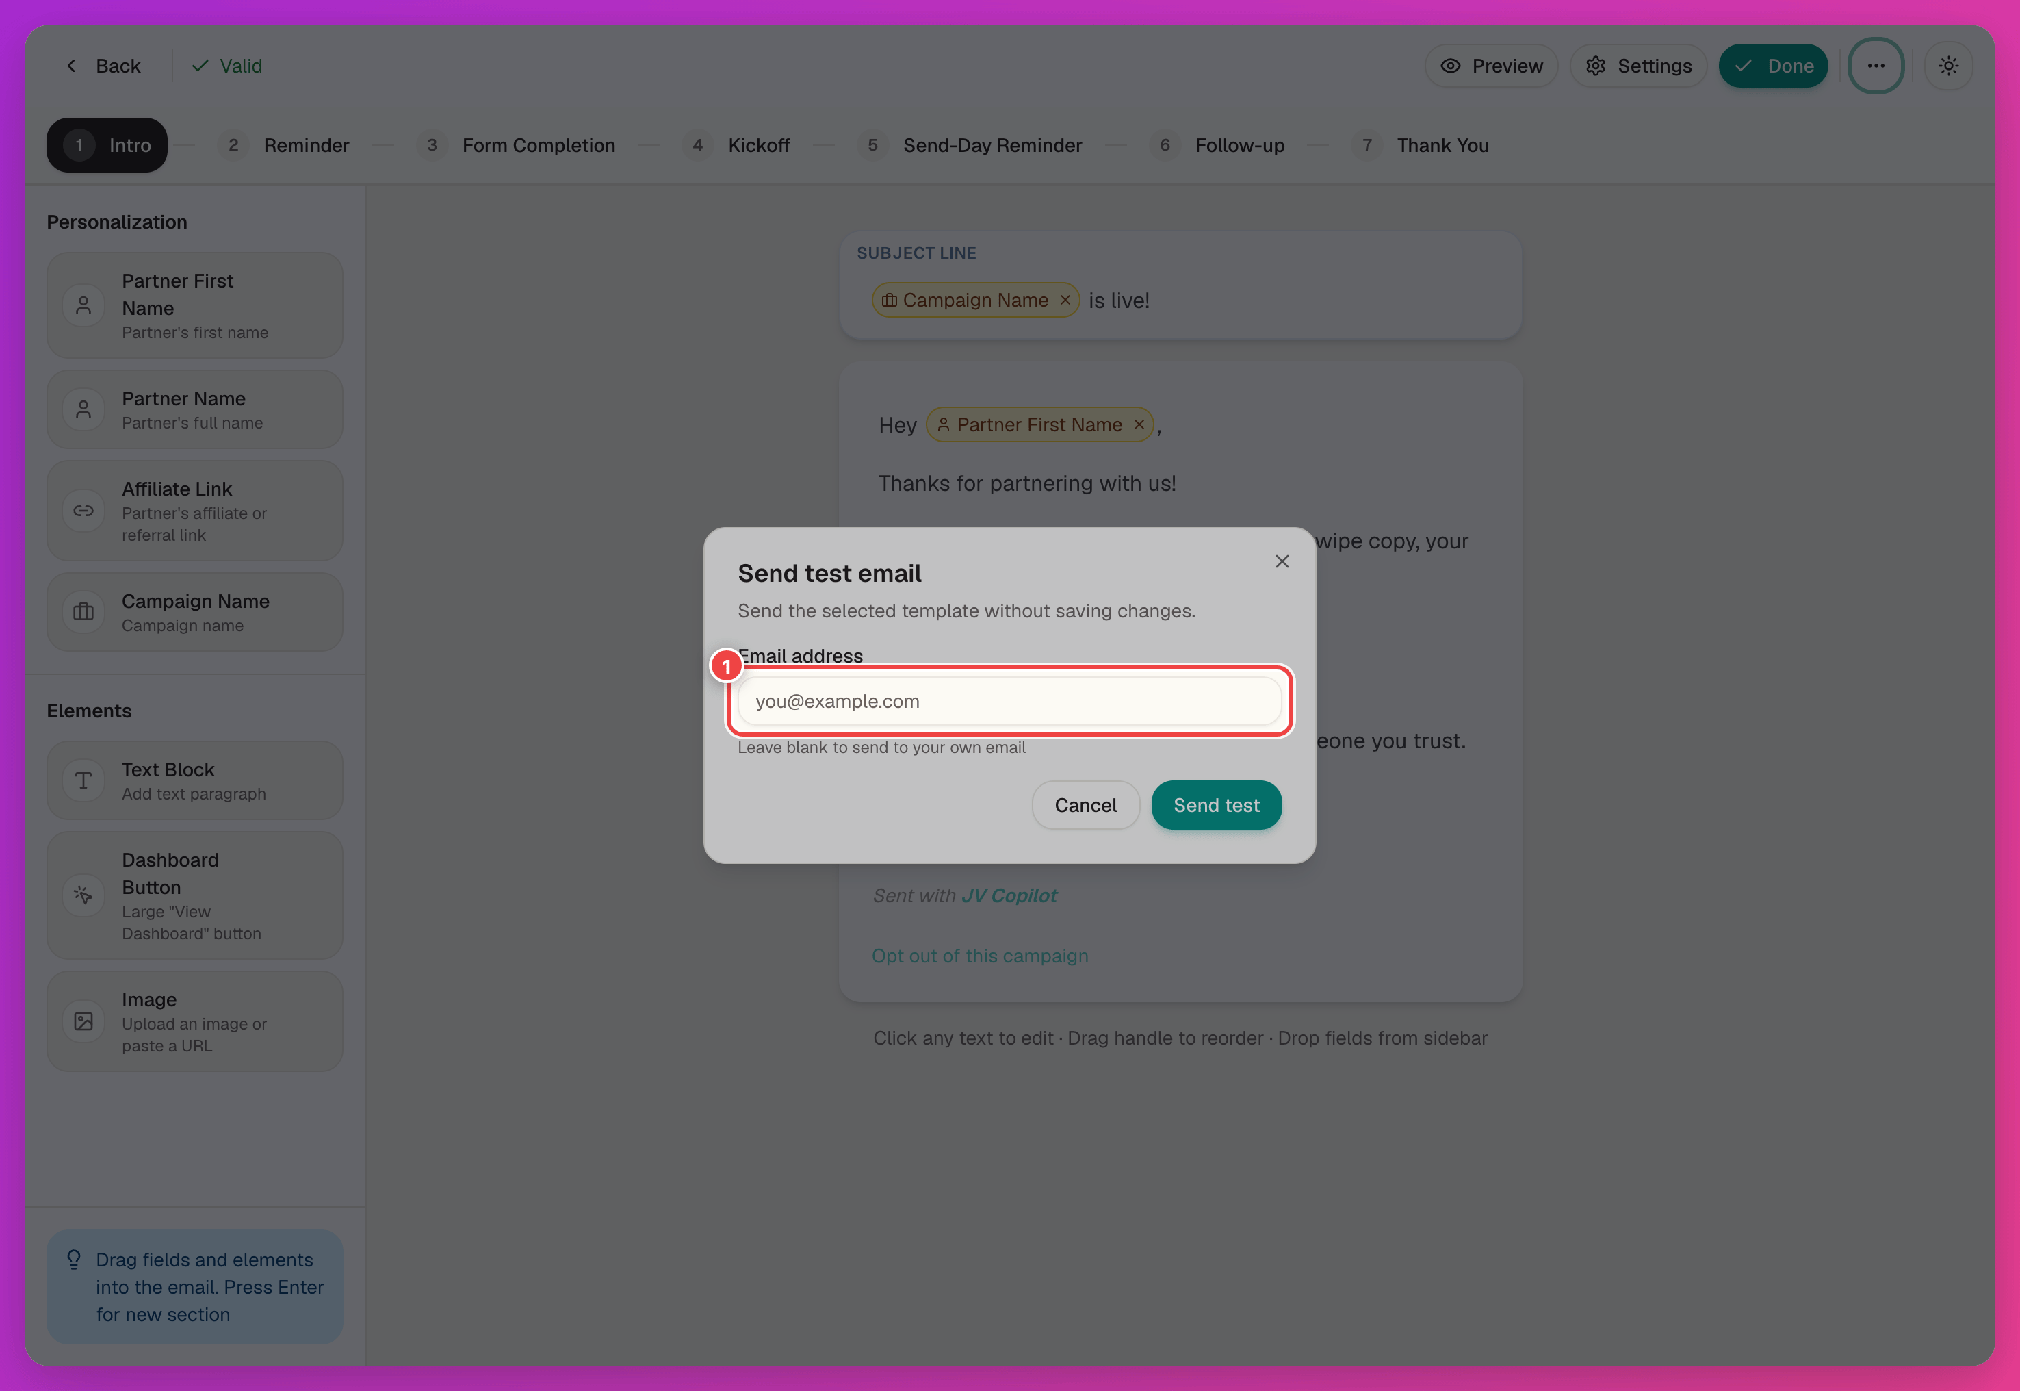
Task: Open the Send-Day Reminder step tab
Action: (970, 146)
